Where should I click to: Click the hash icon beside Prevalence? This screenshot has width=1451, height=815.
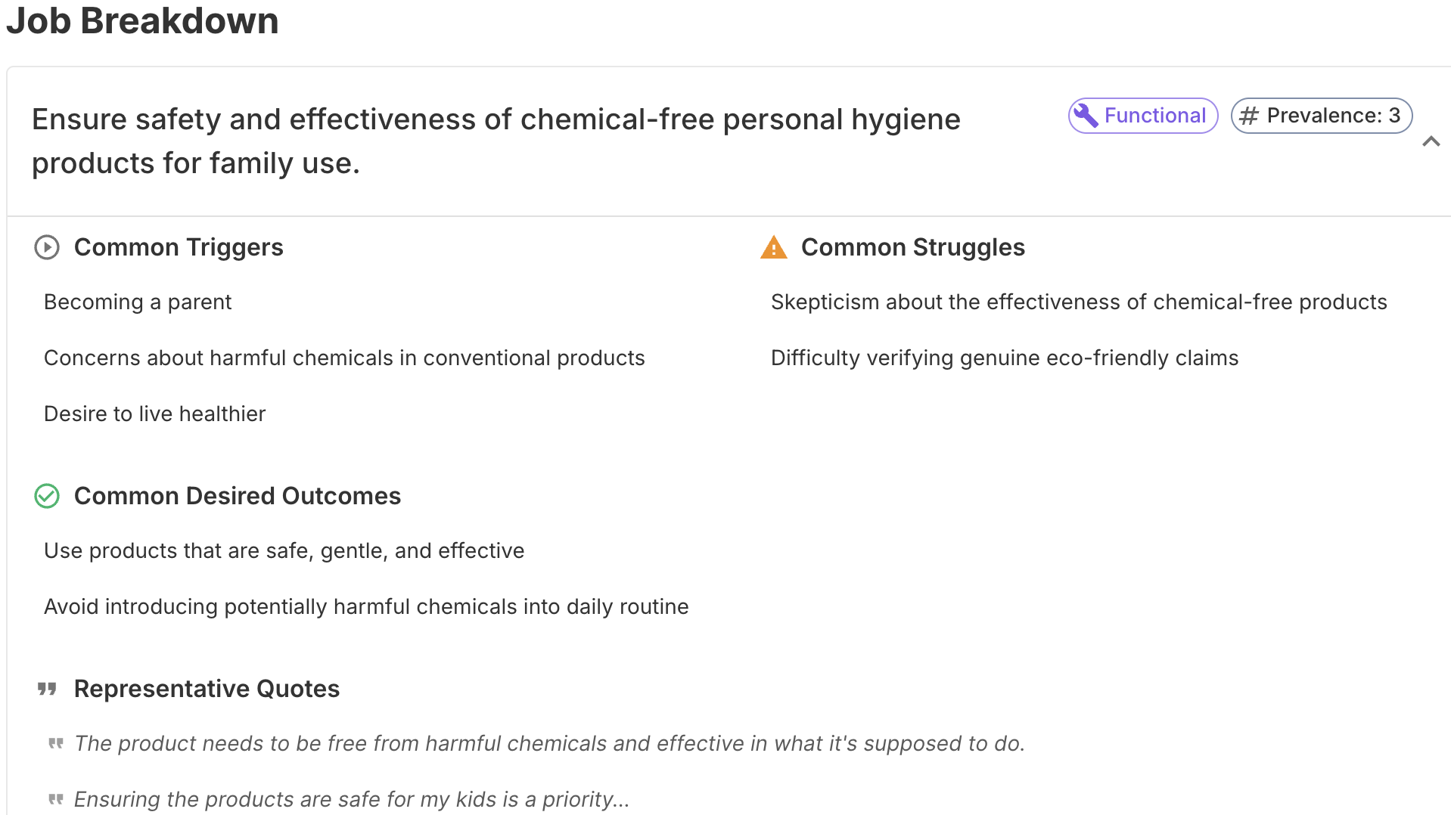click(x=1249, y=116)
